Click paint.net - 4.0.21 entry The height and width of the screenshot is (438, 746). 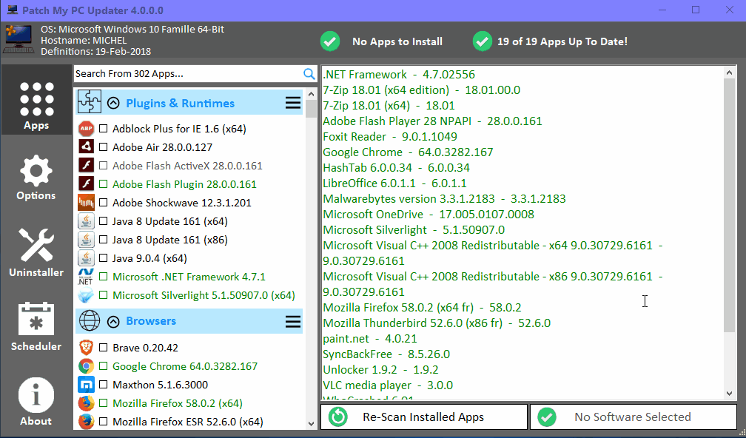pos(370,338)
